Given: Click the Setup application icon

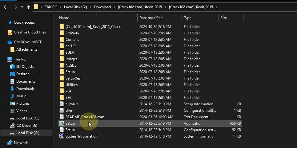Looking at the screenshot, I should pyautogui.click(x=62, y=123).
